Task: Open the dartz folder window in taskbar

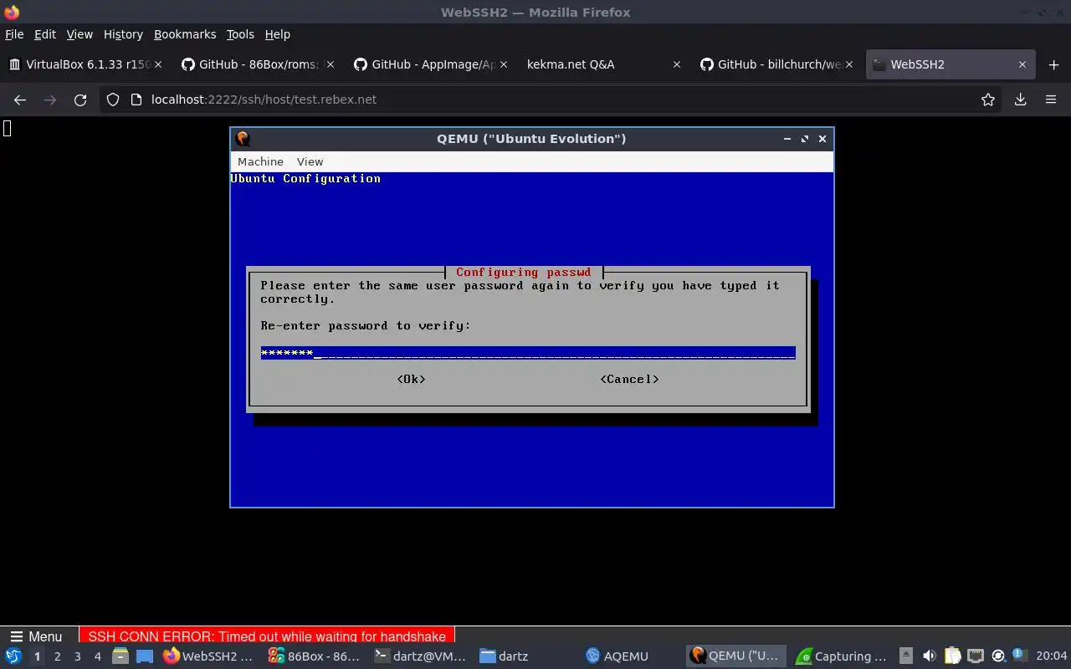Action: (526, 656)
